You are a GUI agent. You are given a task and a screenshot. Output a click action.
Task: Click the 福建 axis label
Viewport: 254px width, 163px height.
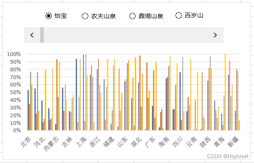[x=109, y=142]
